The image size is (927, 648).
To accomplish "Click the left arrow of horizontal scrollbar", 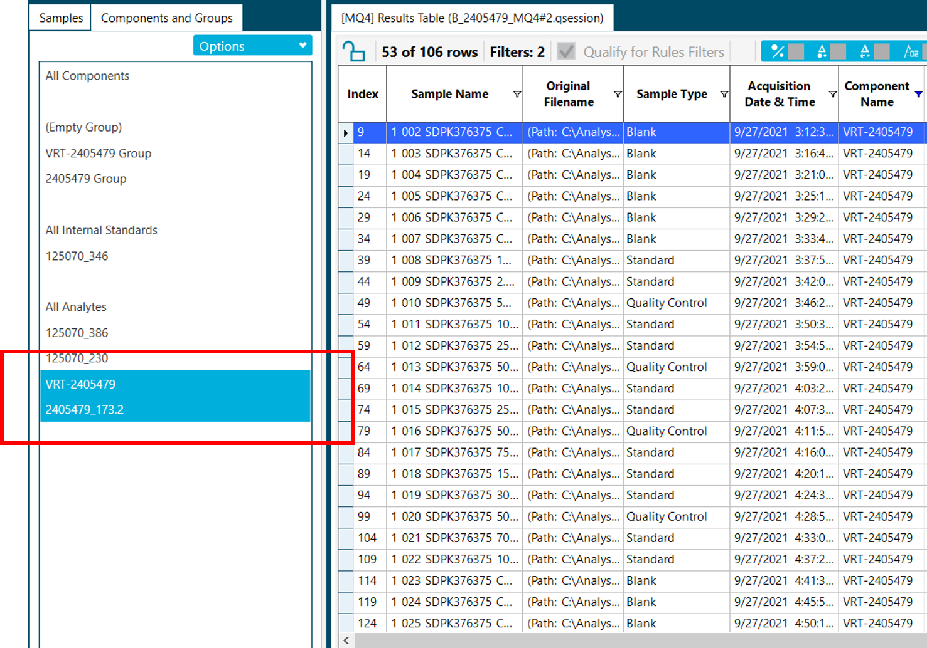I will click(x=346, y=640).
